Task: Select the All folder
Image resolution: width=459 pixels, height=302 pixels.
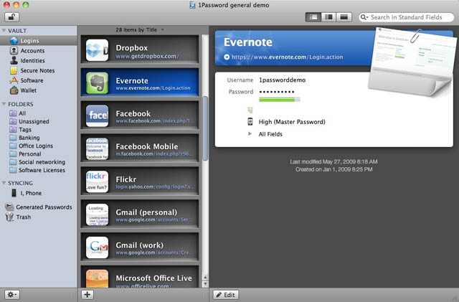Action: point(38,113)
